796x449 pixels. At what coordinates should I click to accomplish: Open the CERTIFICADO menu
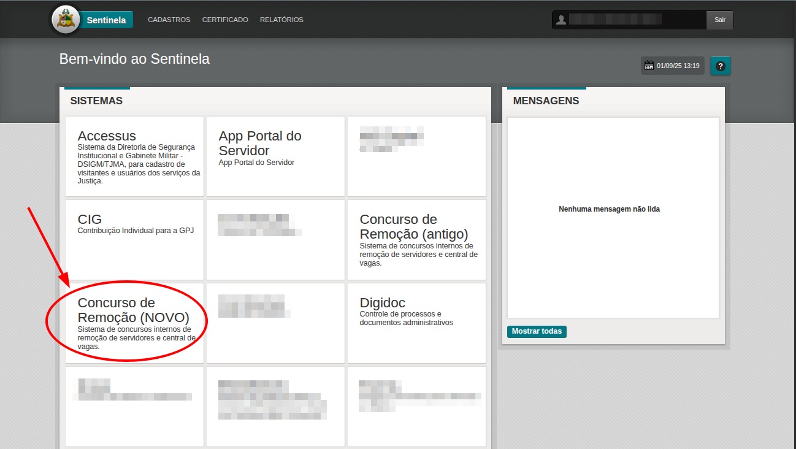coord(225,20)
